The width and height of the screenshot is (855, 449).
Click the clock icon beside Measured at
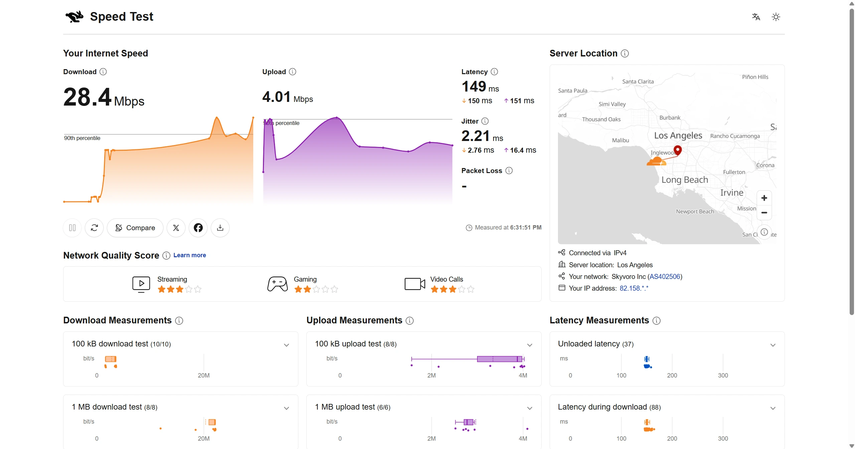coord(469,228)
